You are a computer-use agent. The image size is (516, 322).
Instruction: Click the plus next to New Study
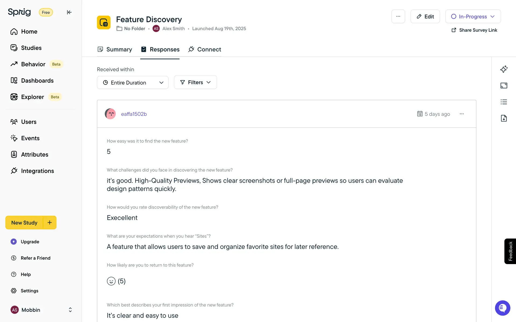(50, 222)
